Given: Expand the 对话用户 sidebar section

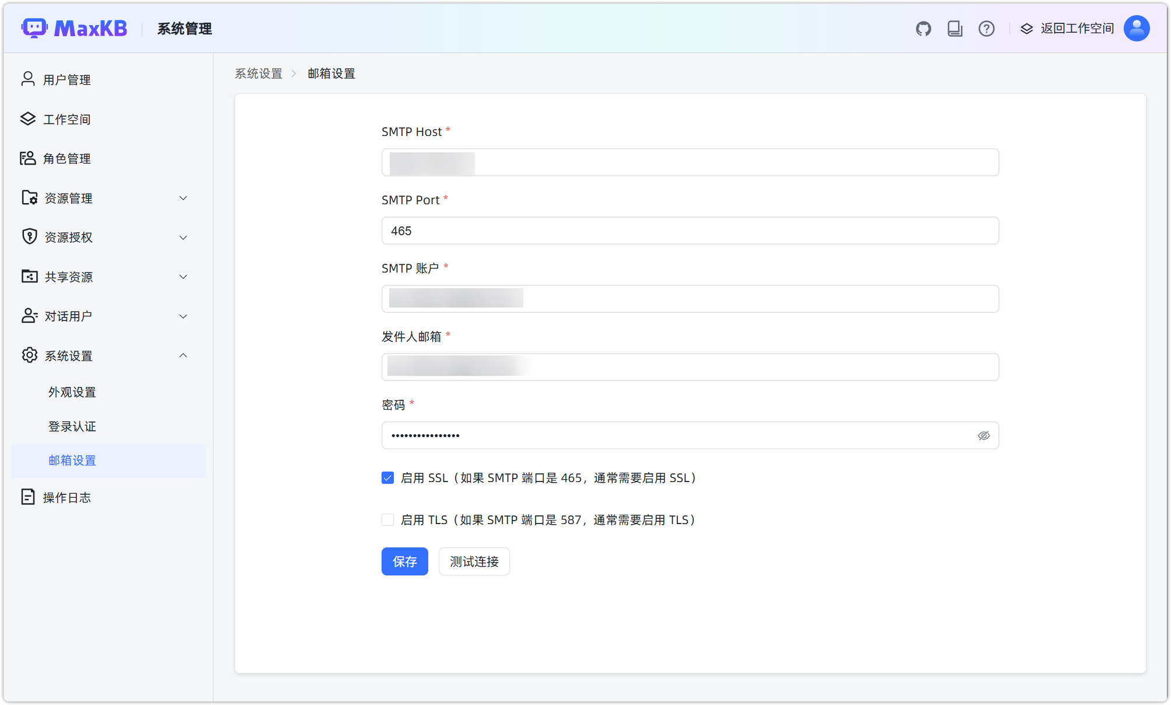Looking at the screenshot, I should [x=183, y=316].
